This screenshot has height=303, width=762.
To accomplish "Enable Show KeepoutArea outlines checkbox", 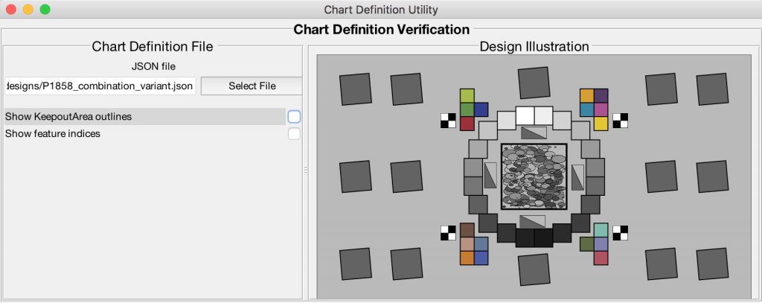I will (294, 117).
